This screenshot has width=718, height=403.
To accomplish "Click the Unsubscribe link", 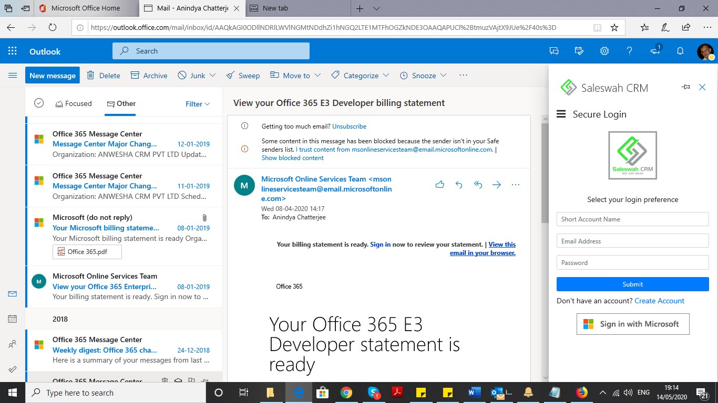I will [x=349, y=126].
